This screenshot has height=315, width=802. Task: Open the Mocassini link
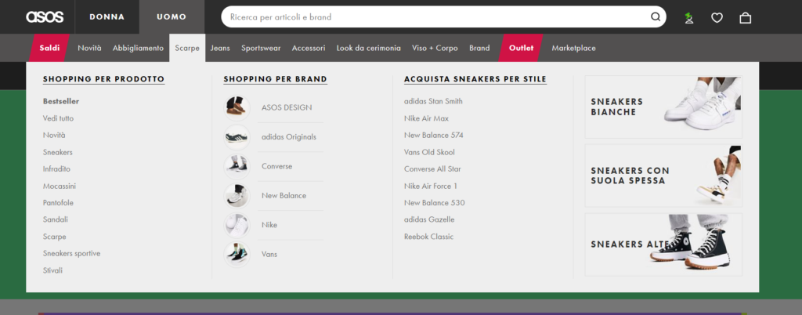[x=60, y=186]
